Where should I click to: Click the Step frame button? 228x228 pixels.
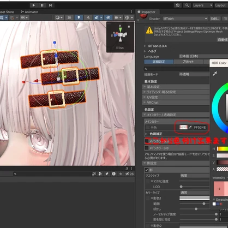(50, 5)
